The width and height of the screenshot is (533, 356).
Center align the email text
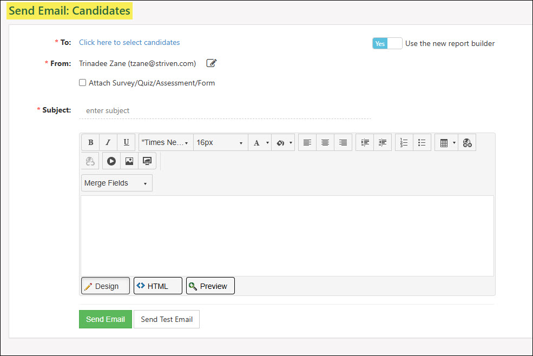point(325,142)
